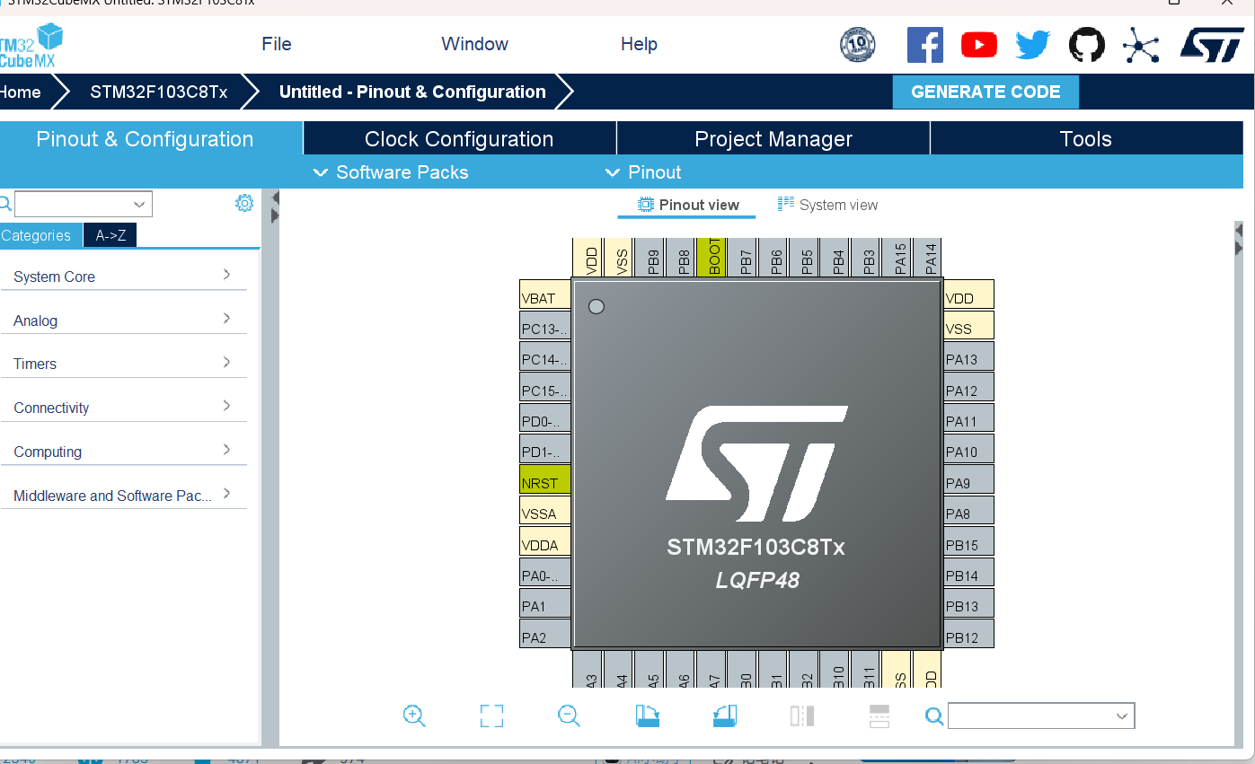Open the ST community network icon
The height and width of the screenshot is (764, 1255).
[x=1140, y=45]
